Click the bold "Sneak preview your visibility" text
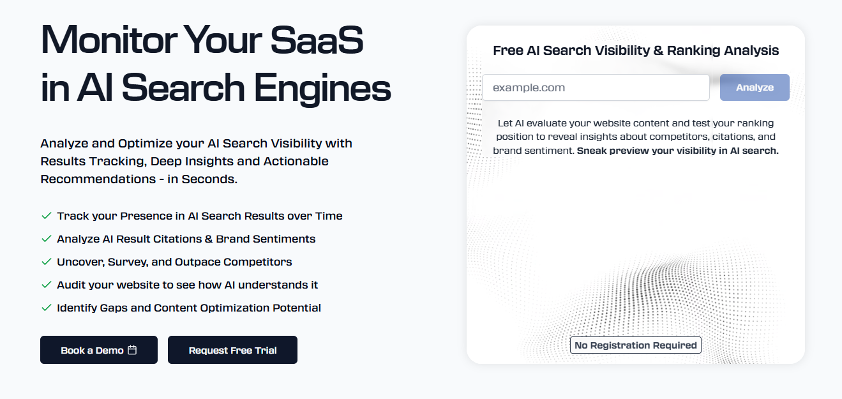842x399 pixels. (677, 151)
